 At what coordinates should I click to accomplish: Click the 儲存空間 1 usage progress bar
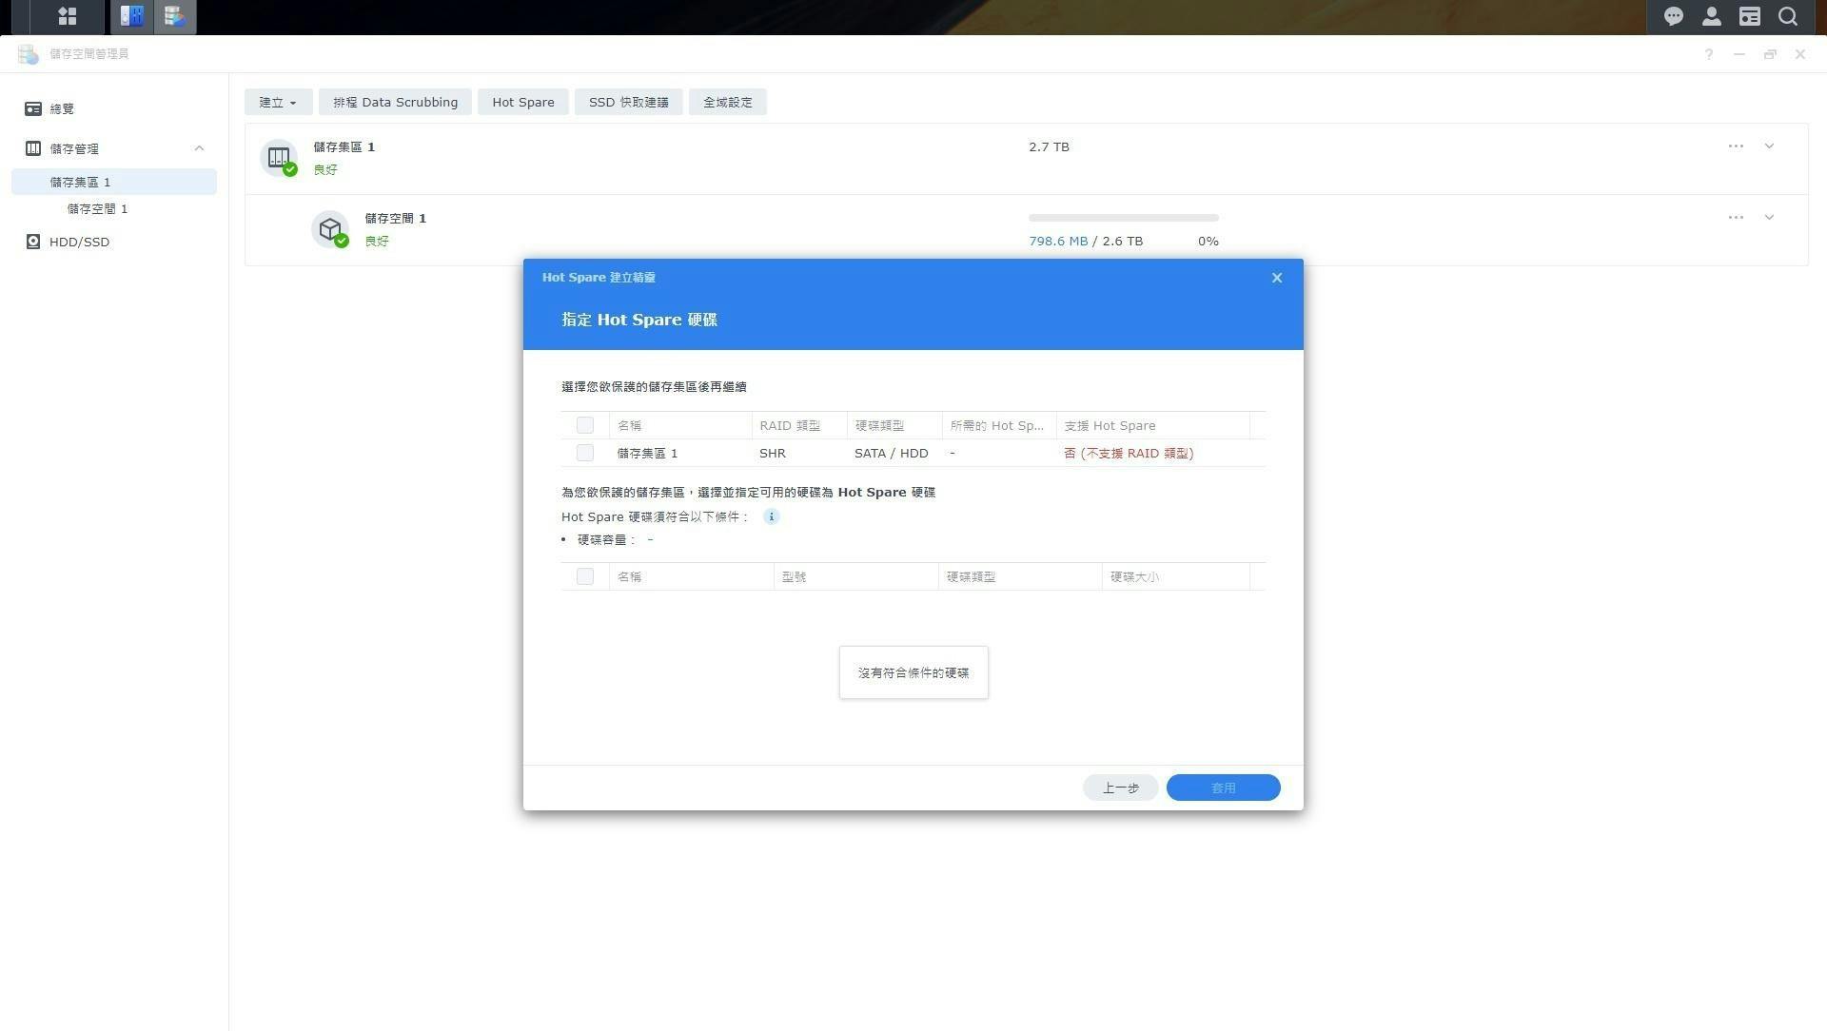pyautogui.click(x=1123, y=218)
